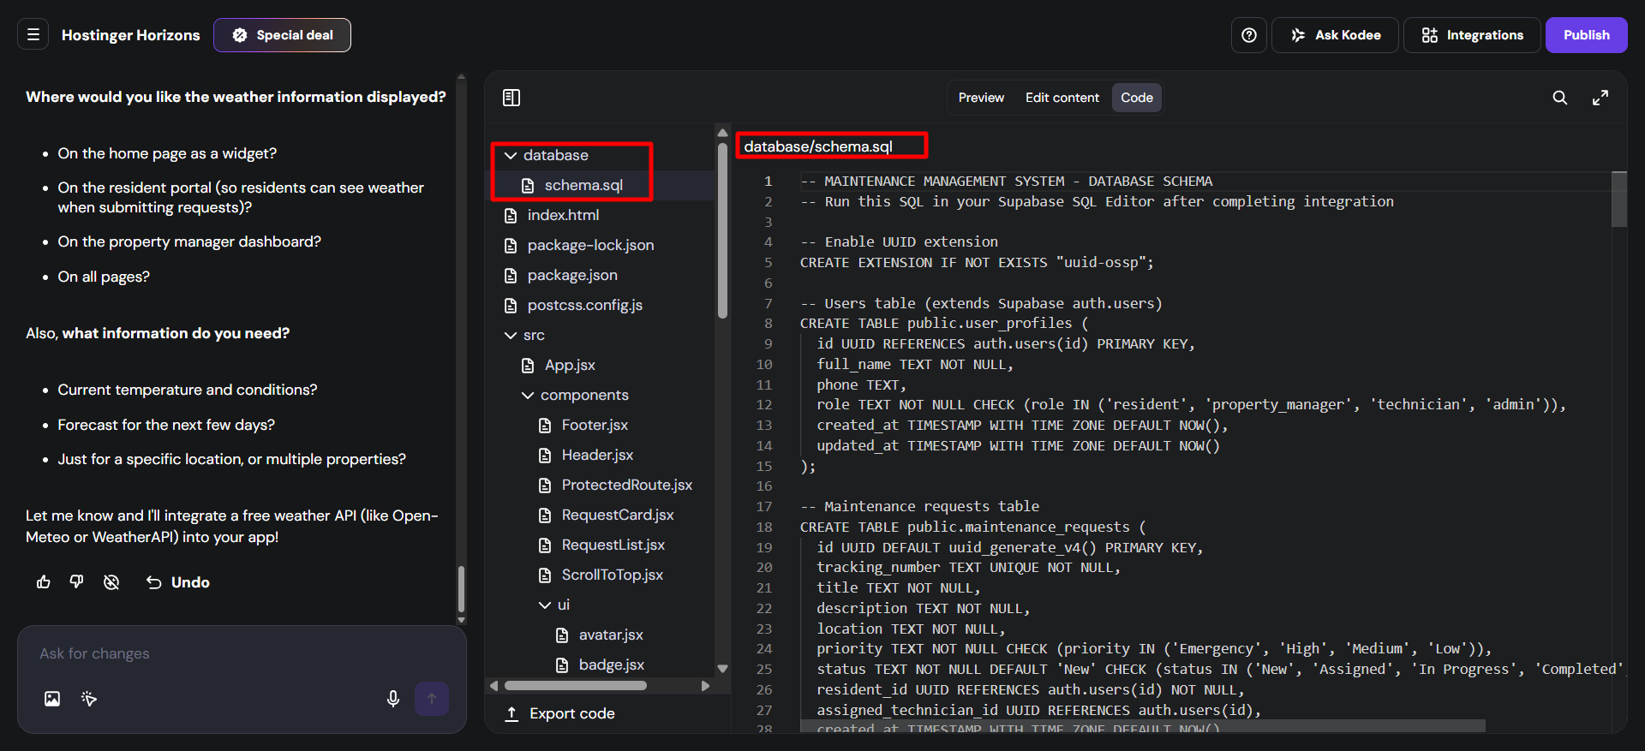
Task: Click line 5 CREATE EXTENSION statement
Action: 977,263
